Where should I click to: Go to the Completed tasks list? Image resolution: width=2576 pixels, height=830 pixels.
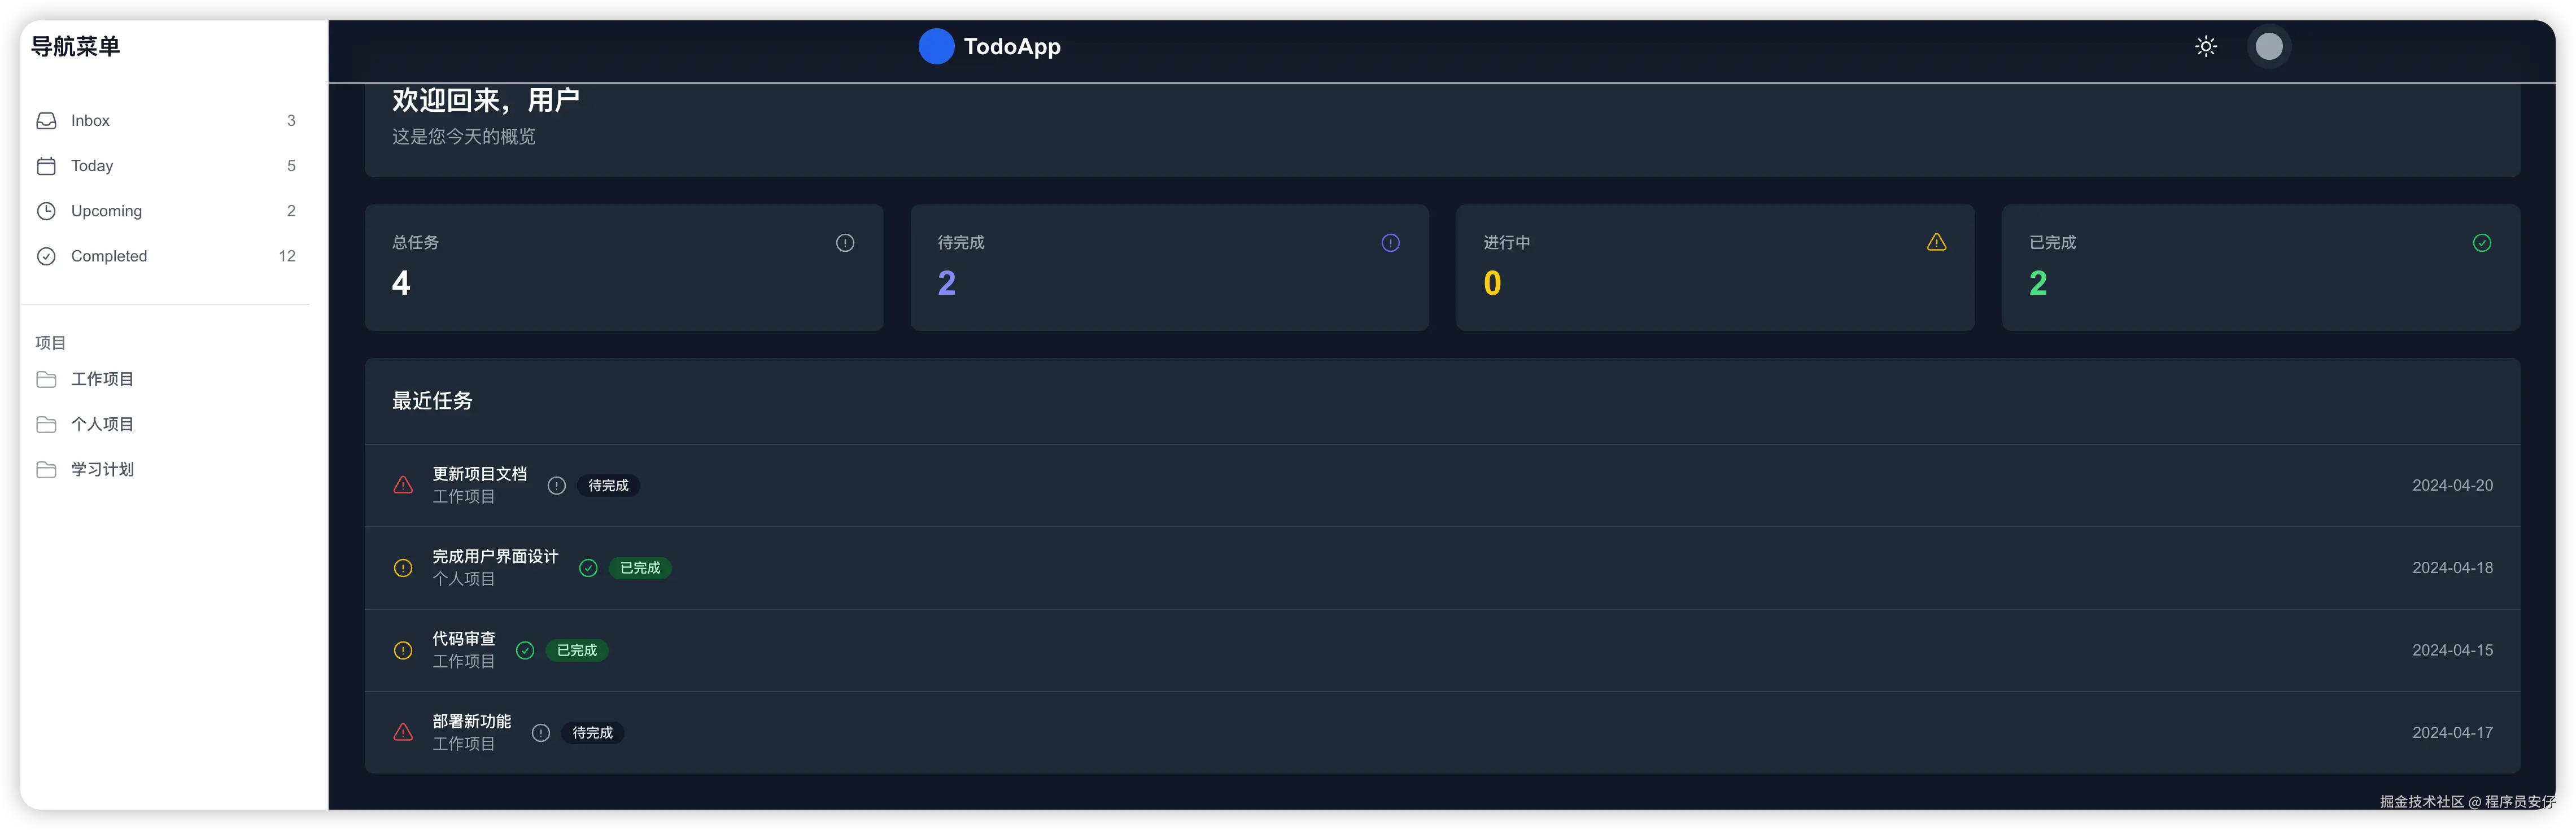pos(109,256)
